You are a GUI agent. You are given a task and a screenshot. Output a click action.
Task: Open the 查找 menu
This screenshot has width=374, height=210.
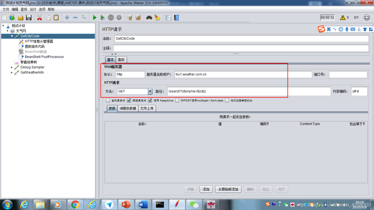pos(24,9)
